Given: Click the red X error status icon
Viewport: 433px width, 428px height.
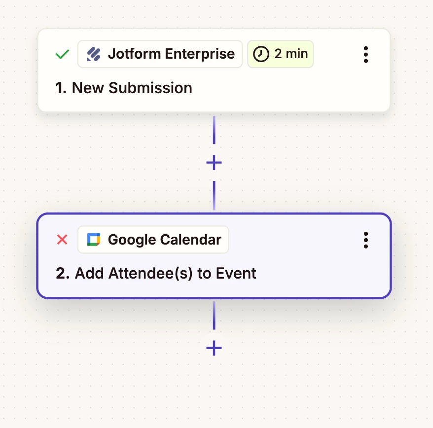Looking at the screenshot, I should coord(62,240).
